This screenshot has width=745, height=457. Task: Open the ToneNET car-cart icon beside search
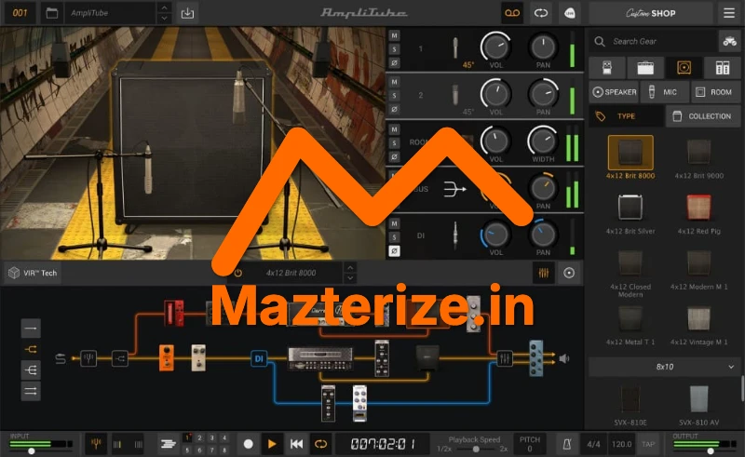click(x=729, y=42)
